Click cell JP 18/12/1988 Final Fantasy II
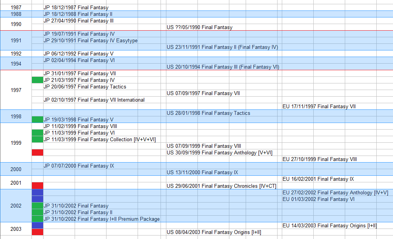Image resolution: width=393 pixels, height=239 pixels. click(78, 14)
